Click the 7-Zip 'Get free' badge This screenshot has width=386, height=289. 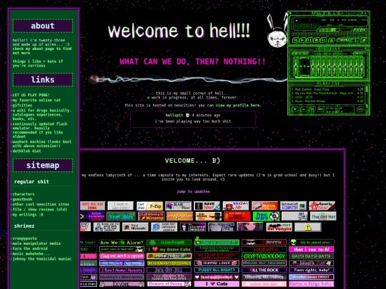(x=149, y=206)
